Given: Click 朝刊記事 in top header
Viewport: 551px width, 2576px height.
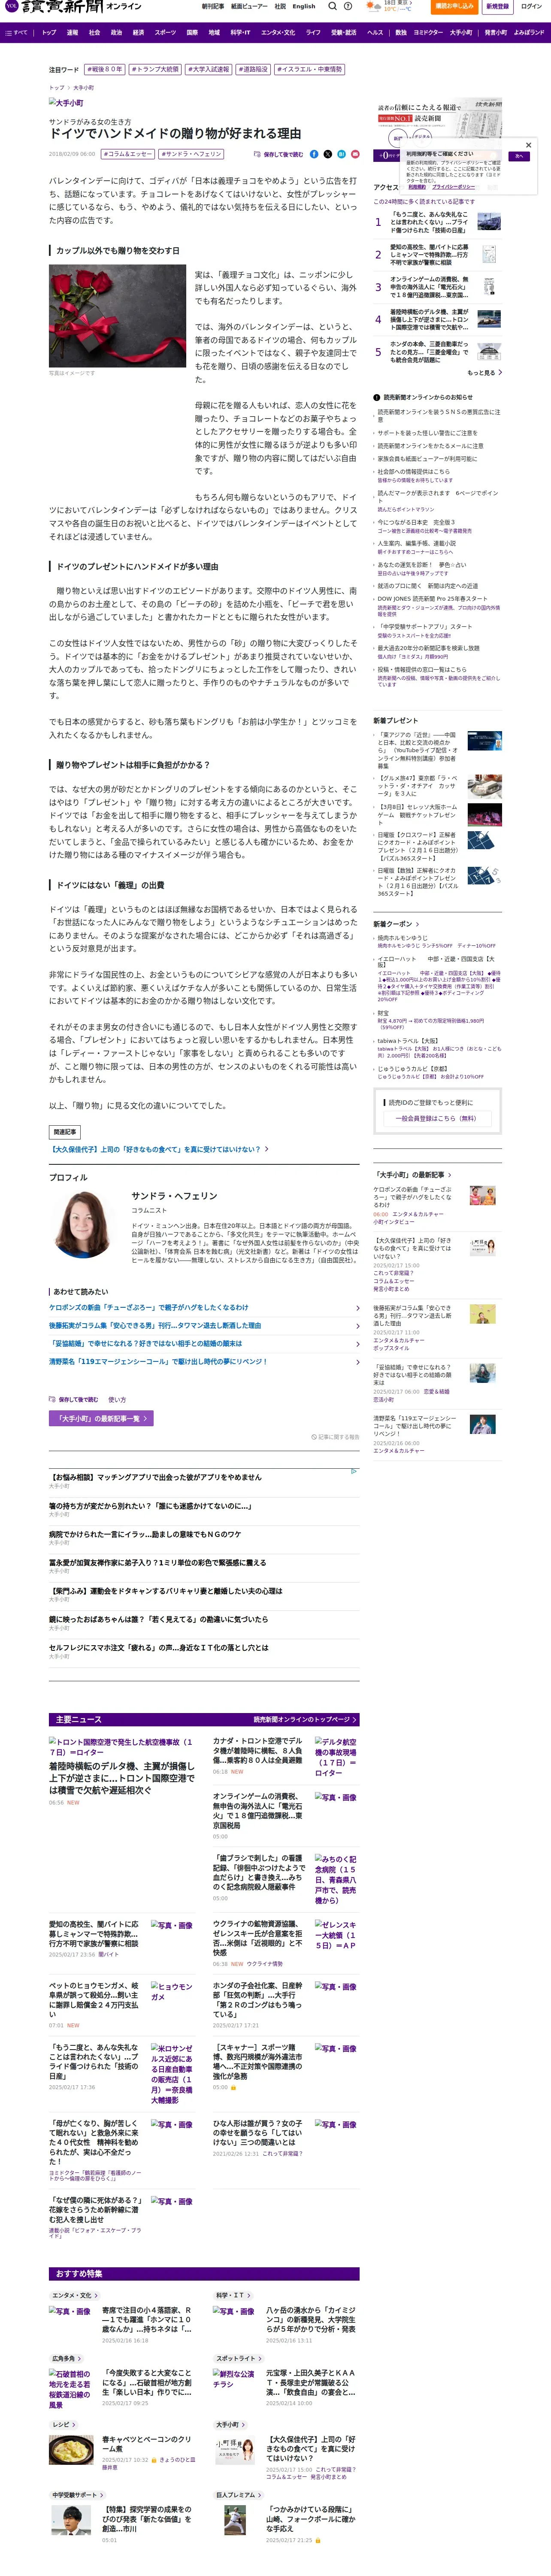Looking at the screenshot, I should (x=212, y=6).
